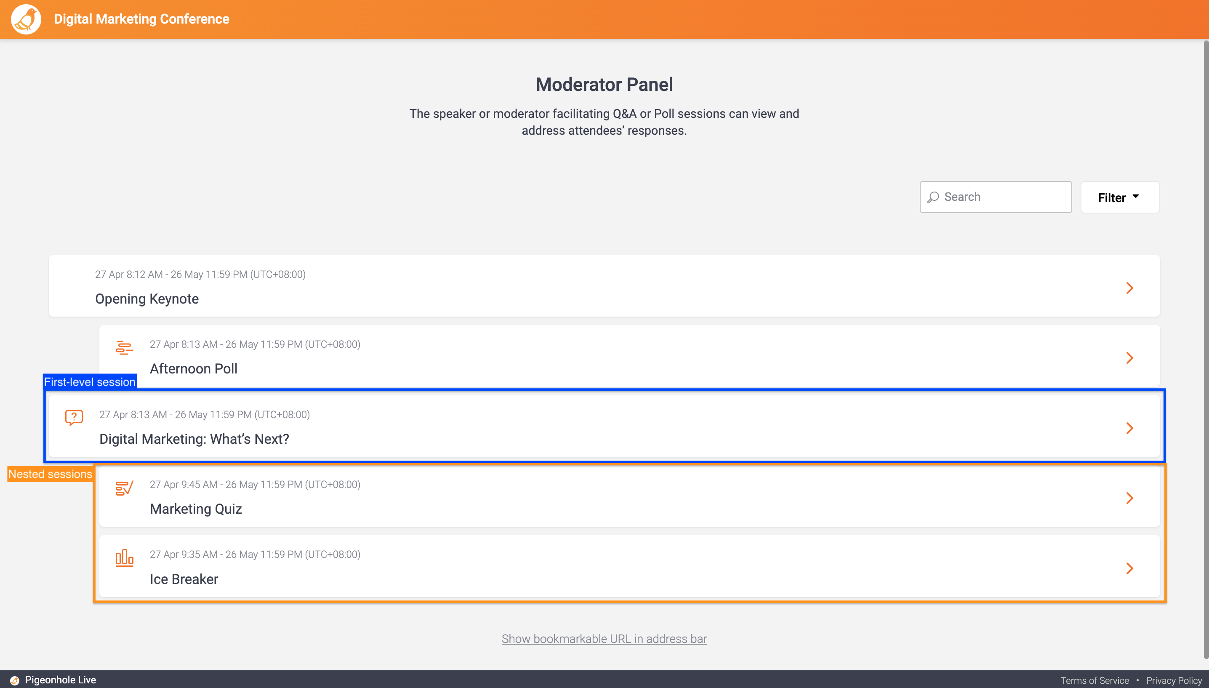The height and width of the screenshot is (688, 1209).
Task: Select the Marketing Quiz session title
Action: (196, 509)
